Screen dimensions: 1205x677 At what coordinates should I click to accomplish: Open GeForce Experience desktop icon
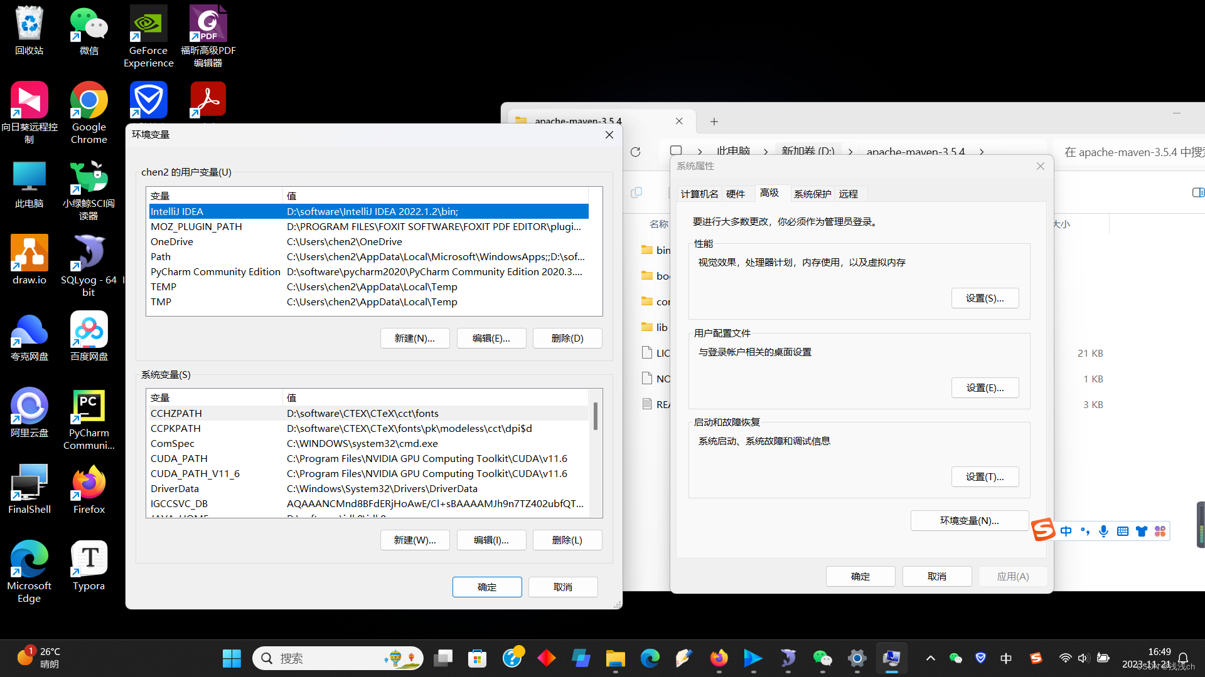(148, 36)
